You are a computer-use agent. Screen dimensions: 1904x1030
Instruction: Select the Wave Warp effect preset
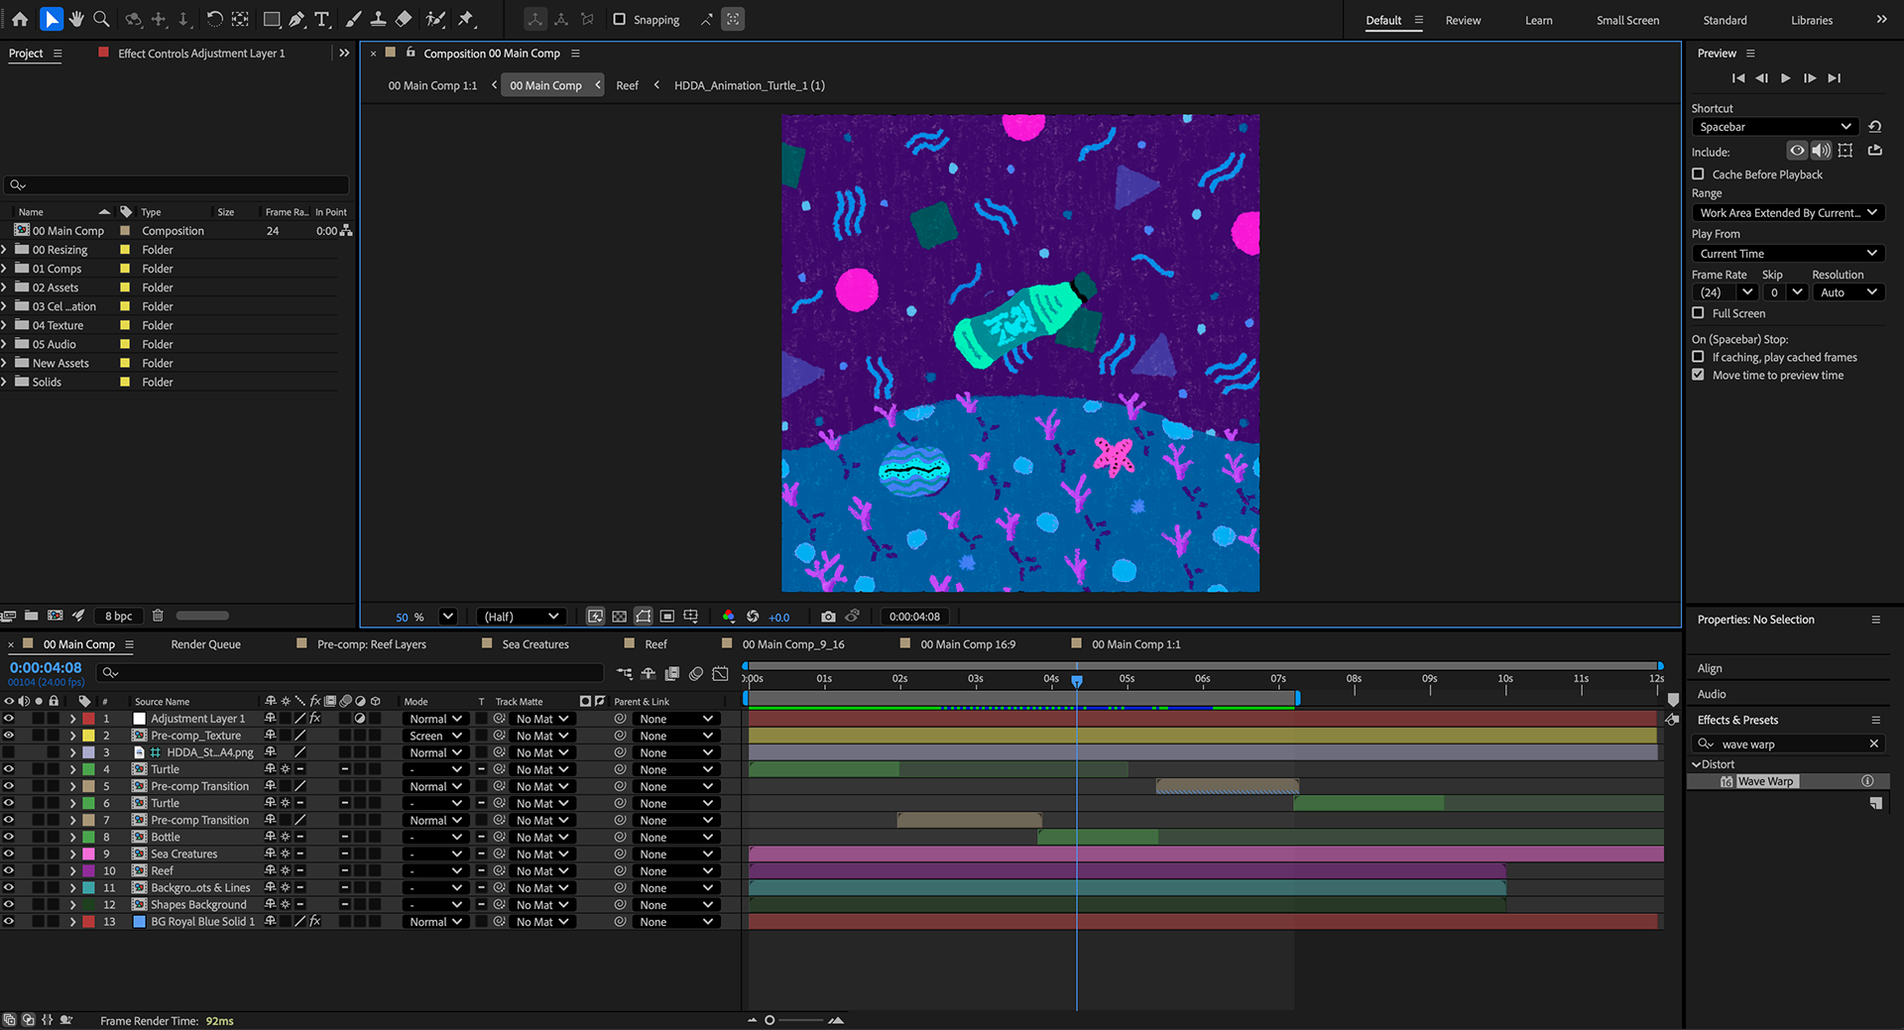click(1765, 781)
